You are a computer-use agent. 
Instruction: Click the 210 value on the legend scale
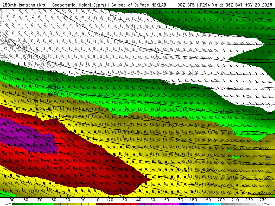coord(235,200)
